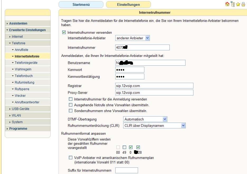Click the yellow star favorites icon
247x174 pixels.
tap(238, 4)
